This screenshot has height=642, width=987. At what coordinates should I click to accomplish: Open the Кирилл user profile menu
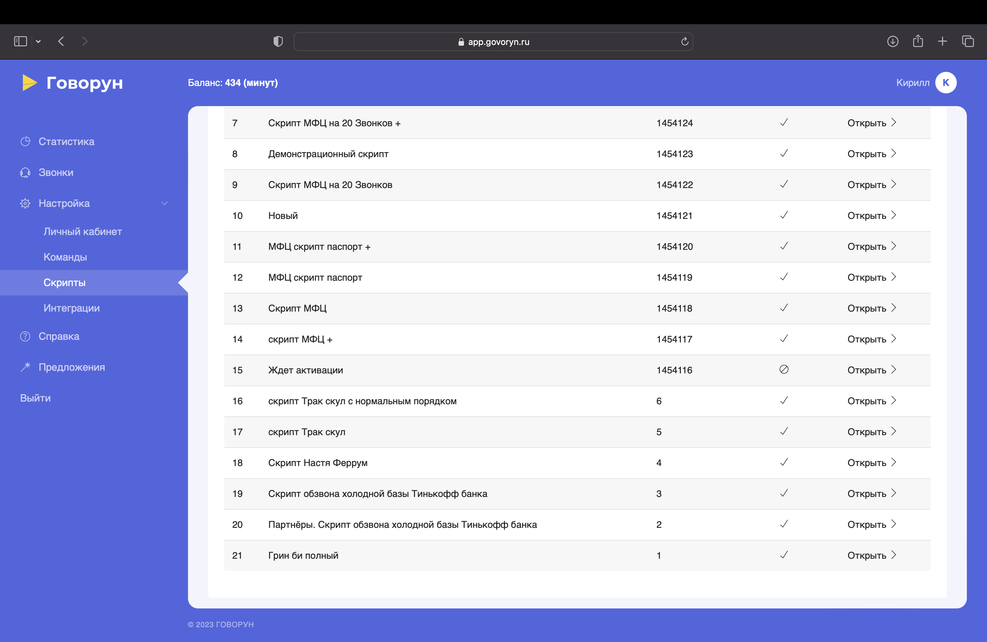[945, 83]
